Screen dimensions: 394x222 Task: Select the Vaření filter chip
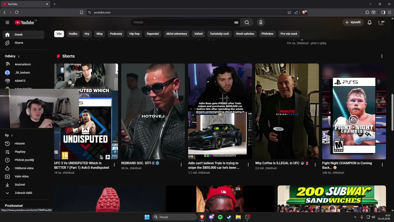click(199, 34)
